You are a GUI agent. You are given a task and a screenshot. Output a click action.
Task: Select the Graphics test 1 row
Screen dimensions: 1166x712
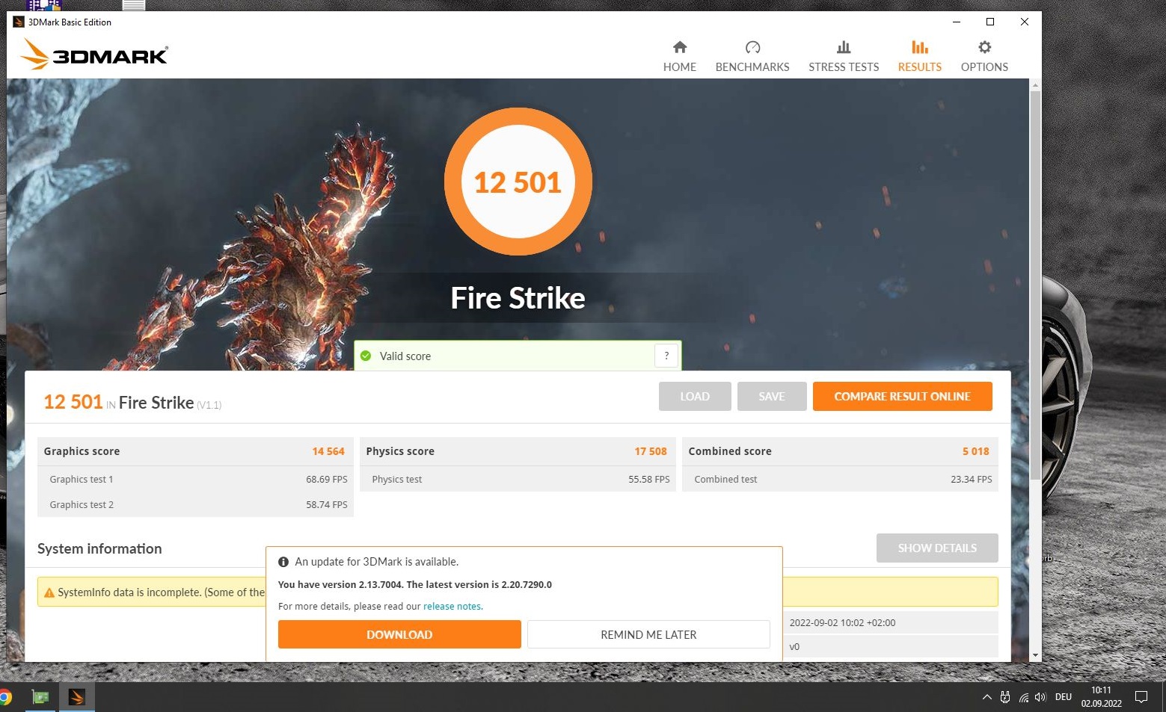[x=196, y=479]
